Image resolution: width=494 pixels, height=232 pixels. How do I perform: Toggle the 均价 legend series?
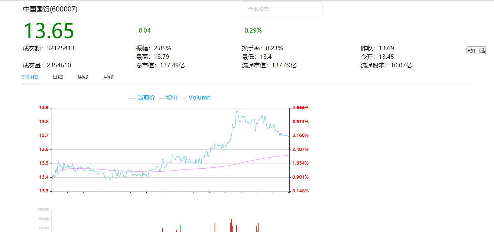point(168,97)
